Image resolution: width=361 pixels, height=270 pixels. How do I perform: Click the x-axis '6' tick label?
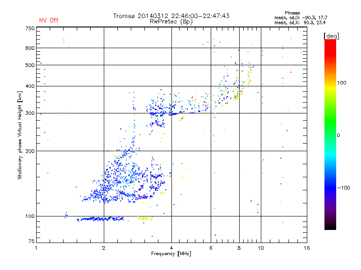pyautogui.click(x=211, y=248)
